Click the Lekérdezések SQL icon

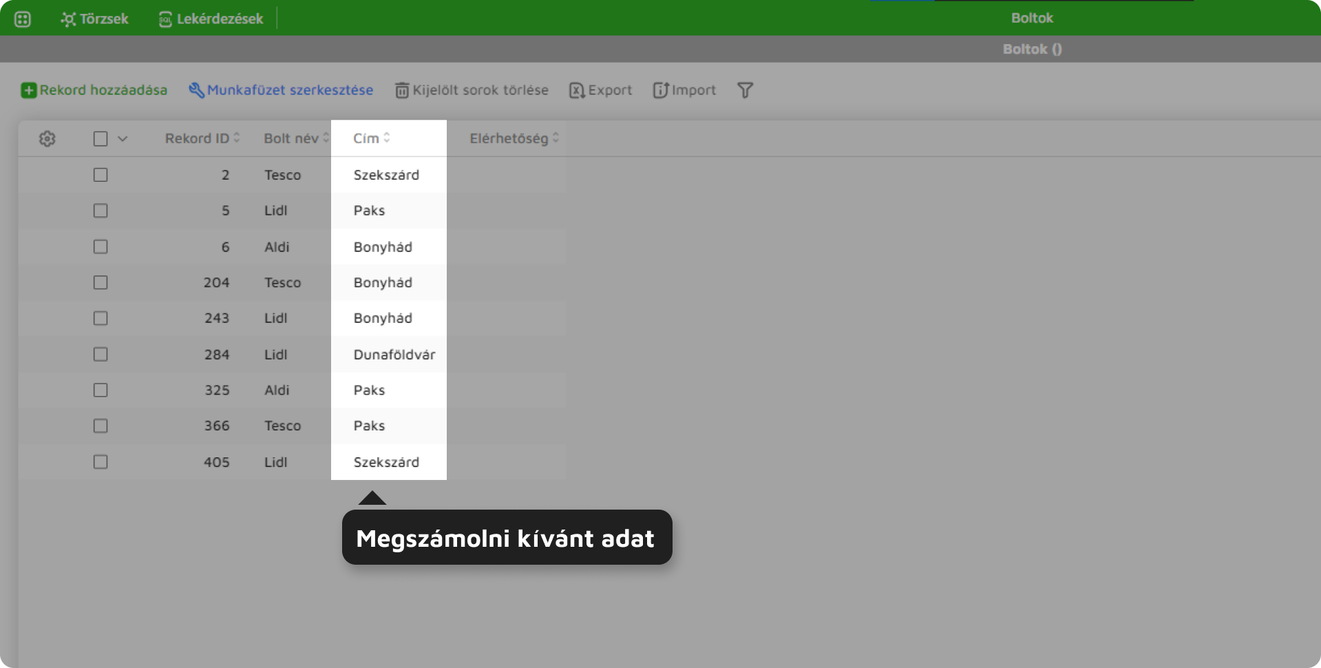pos(165,19)
